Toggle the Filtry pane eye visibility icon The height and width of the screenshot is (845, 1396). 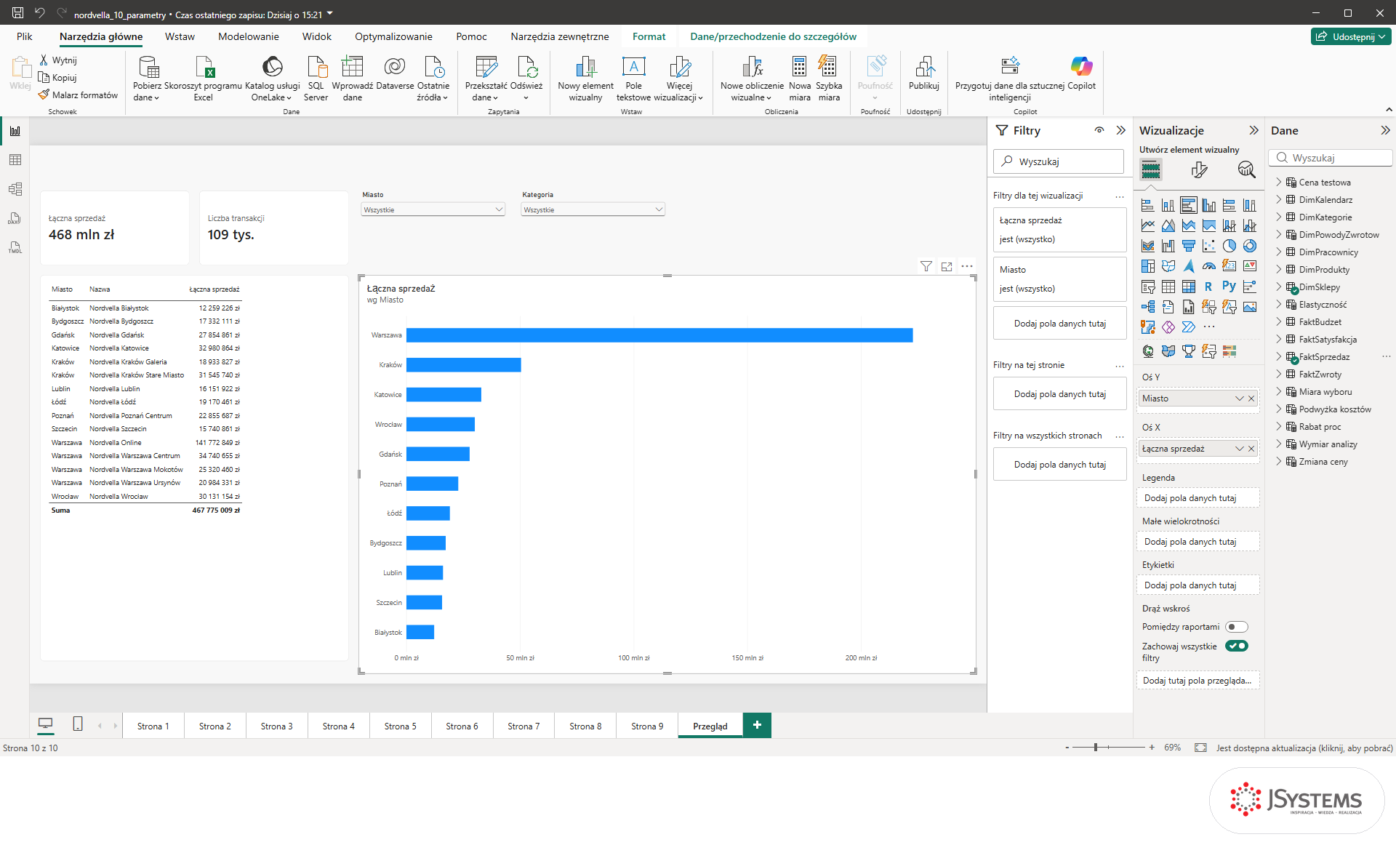[x=1099, y=130]
